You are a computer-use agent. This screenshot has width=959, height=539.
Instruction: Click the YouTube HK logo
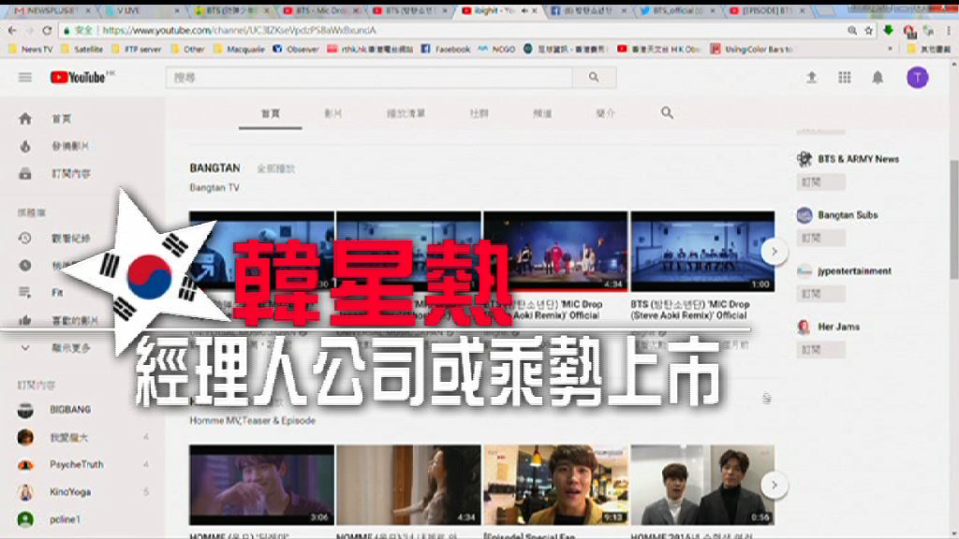pyautogui.click(x=81, y=79)
